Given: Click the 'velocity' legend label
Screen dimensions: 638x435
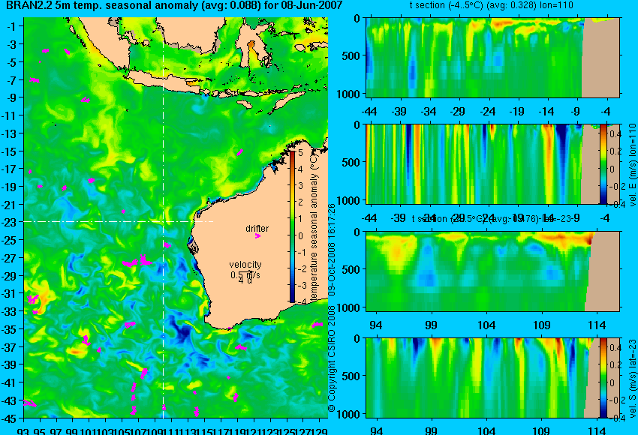Looking at the screenshot, I should (x=245, y=265).
